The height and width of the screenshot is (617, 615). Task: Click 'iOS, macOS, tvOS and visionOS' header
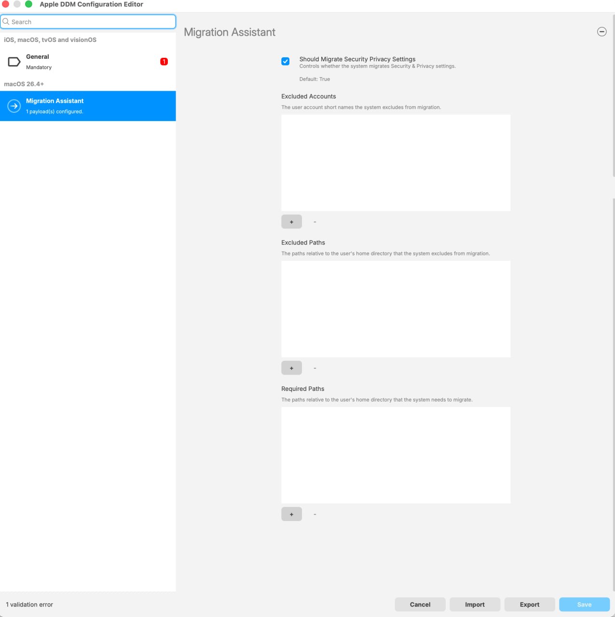pyautogui.click(x=50, y=40)
